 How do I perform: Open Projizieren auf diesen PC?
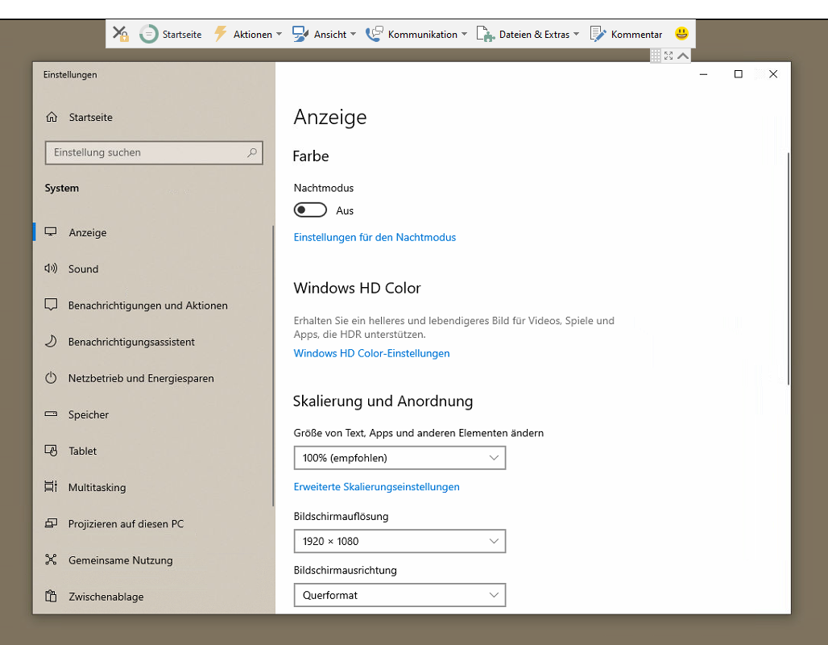(x=152, y=523)
